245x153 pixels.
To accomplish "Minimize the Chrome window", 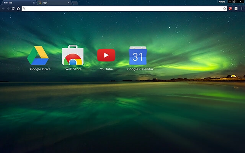I will [230, 2].
